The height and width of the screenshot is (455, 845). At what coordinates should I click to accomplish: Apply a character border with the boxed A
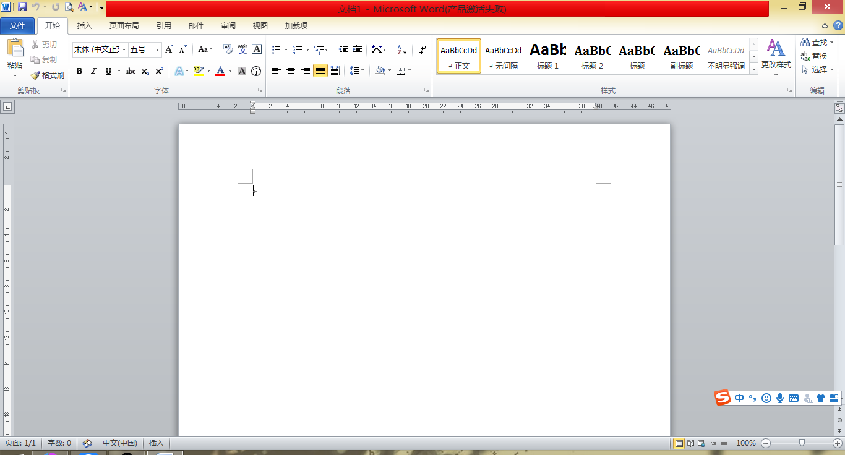pyautogui.click(x=257, y=49)
